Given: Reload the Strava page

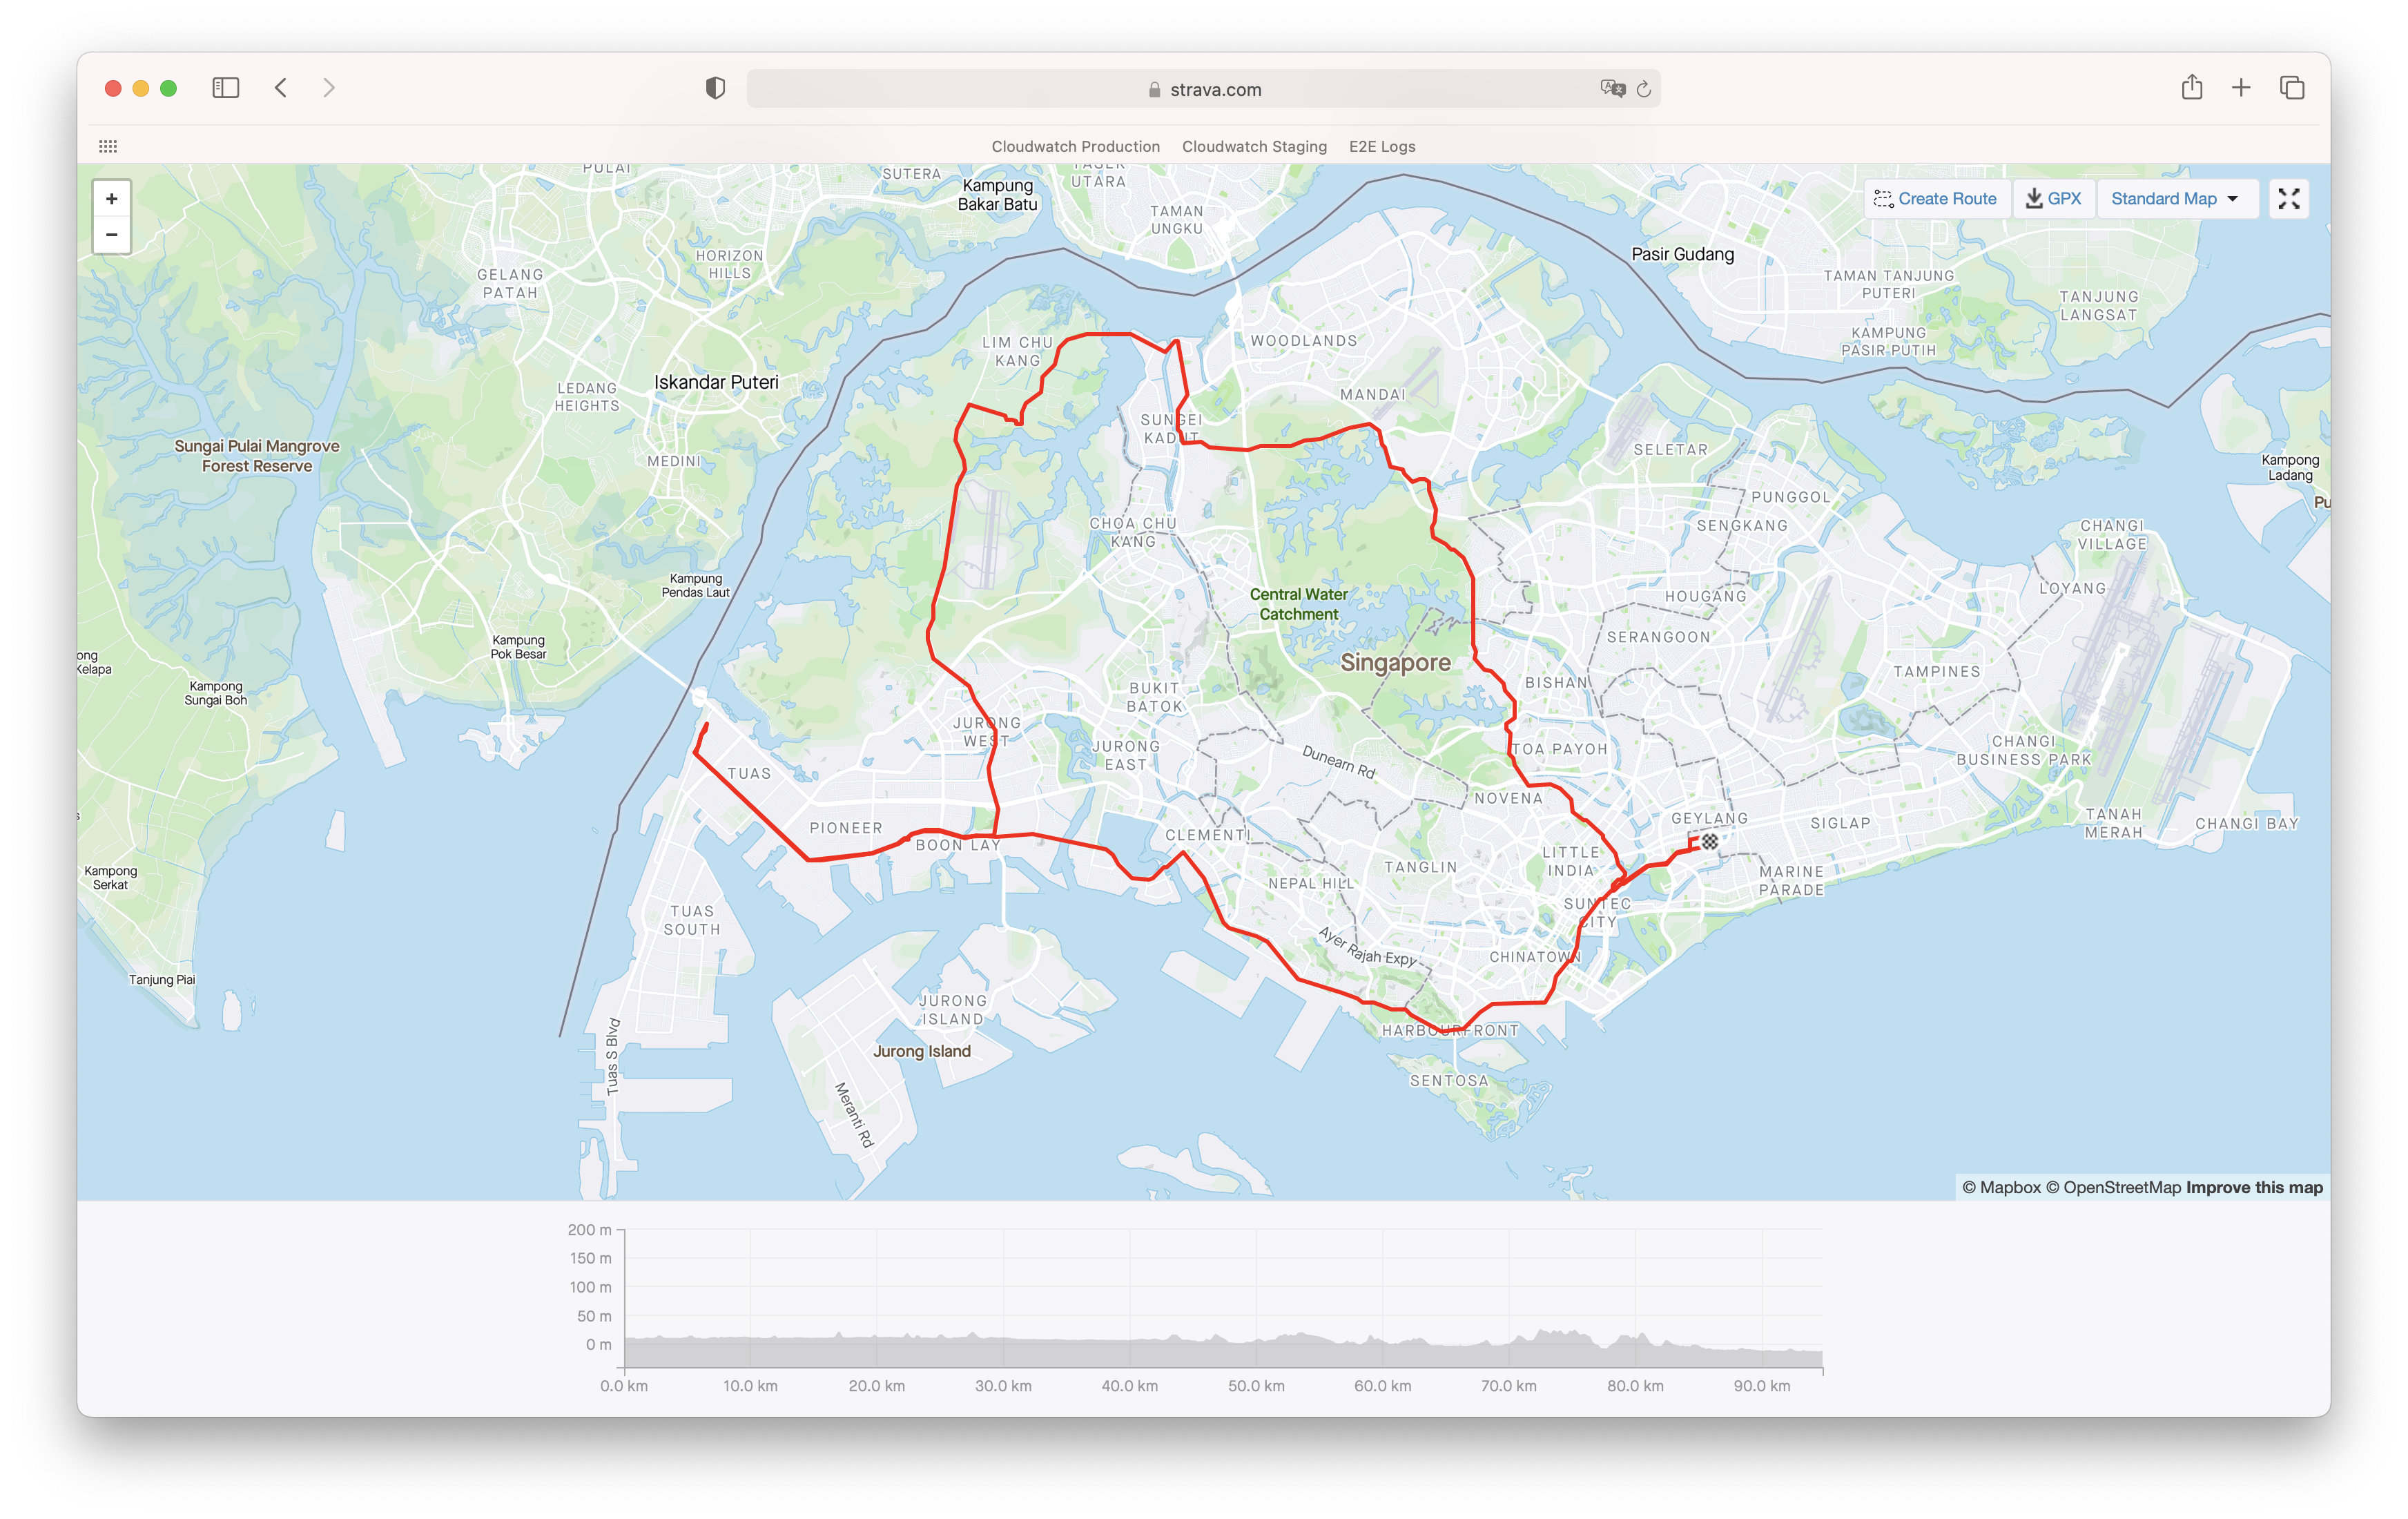Looking at the screenshot, I should pyautogui.click(x=1643, y=89).
